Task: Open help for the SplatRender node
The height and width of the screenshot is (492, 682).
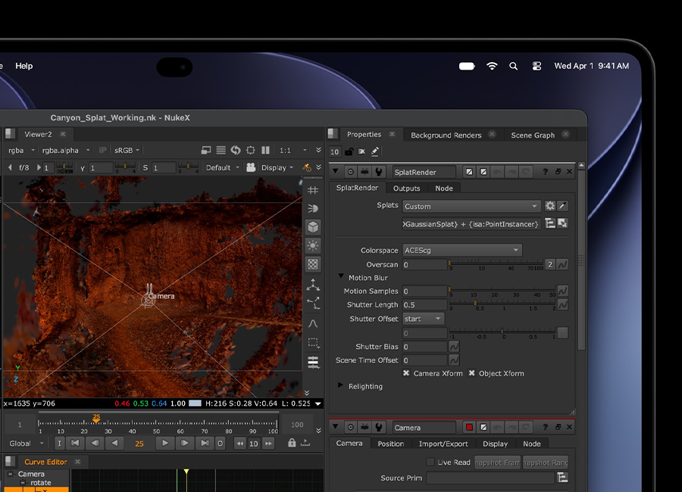Action: click(x=545, y=172)
